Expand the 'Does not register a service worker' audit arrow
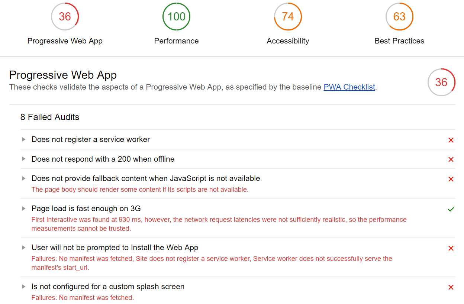Viewport: 464px width, 304px height. tap(24, 139)
